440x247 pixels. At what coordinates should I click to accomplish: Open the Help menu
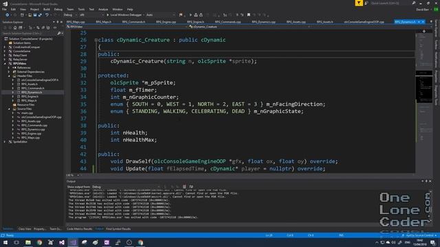(130, 9)
